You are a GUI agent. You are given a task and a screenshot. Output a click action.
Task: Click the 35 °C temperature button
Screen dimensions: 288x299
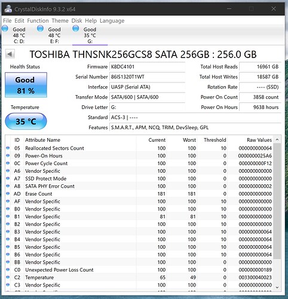point(26,121)
